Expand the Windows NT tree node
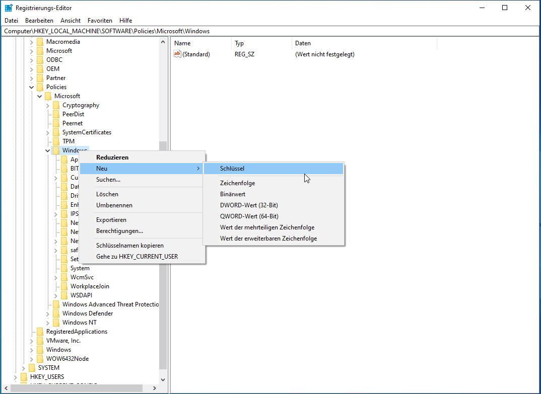Image resolution: width=541 pixels, height=394 pixels. pos(48,323)
